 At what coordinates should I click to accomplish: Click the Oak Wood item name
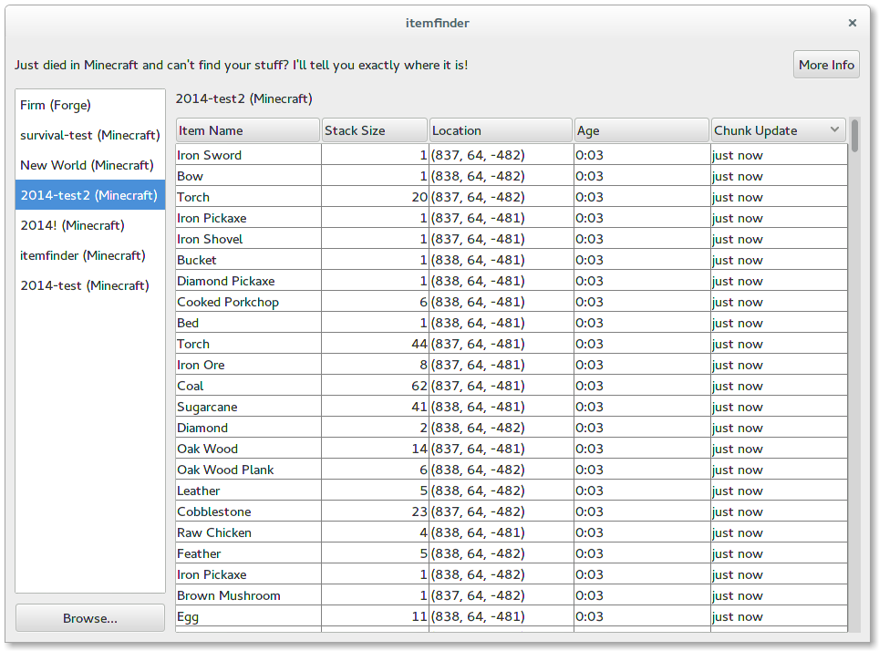(207, 449)
